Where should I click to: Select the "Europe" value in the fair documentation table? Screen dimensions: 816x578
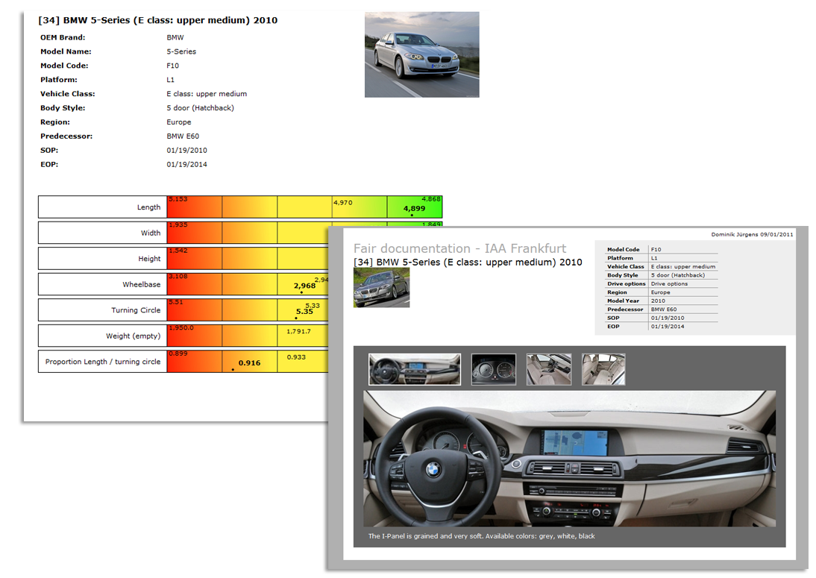(660, 292)
